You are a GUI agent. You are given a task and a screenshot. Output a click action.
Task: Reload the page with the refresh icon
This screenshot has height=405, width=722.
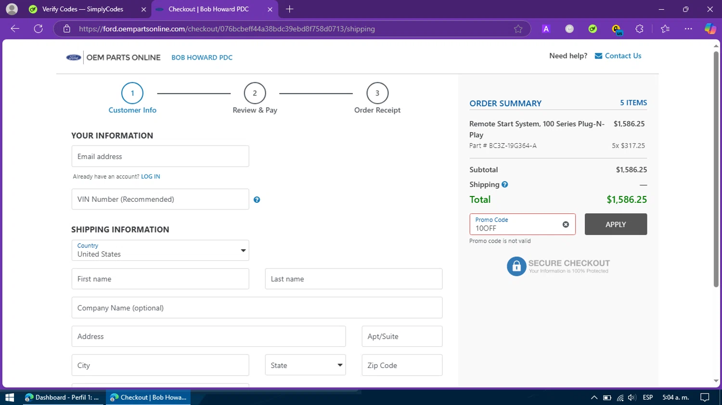pyautogui.click(x=39, y=29)
